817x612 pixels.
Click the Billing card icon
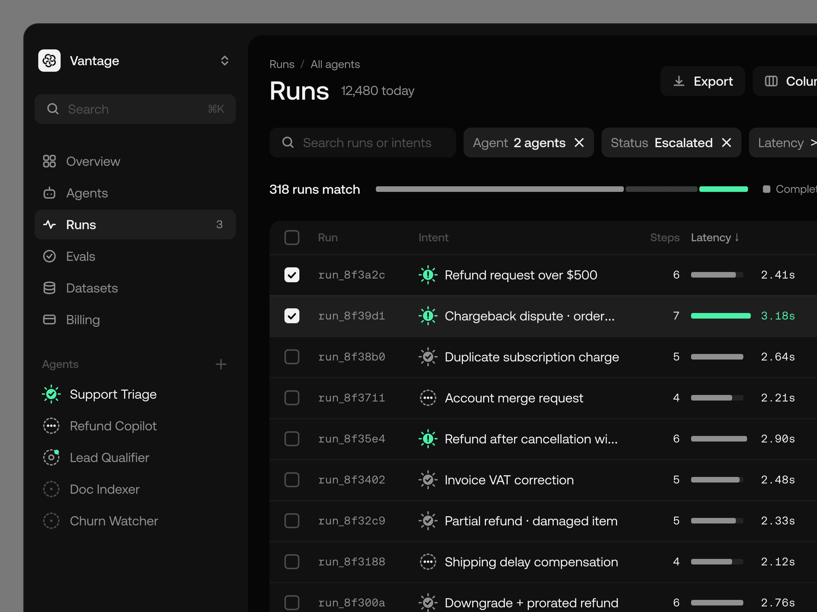click(49, 320)
